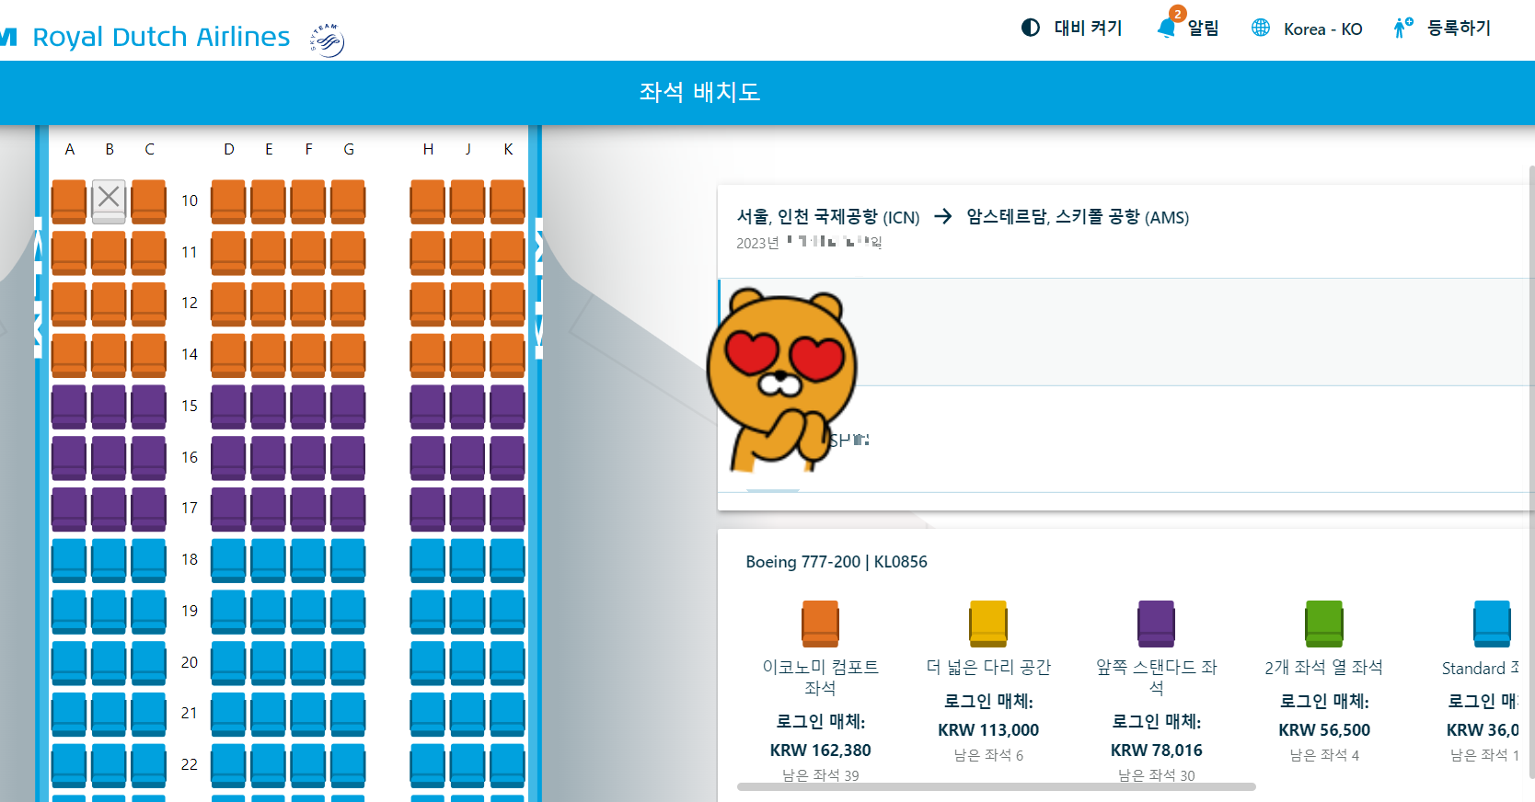Image resolution: width=1535 pixels, height=802 pixels.
Task: Open the Korea - KO language selector
Action: tap(1322, 29)
